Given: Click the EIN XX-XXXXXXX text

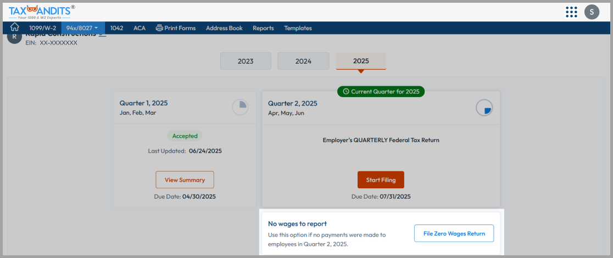Looking at the screenshot, I should point(51,43).
